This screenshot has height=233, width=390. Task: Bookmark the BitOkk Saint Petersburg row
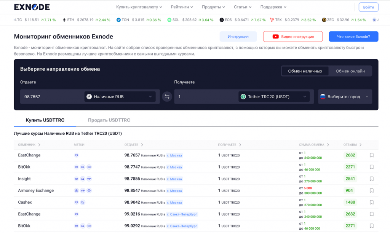coord(372,226)
